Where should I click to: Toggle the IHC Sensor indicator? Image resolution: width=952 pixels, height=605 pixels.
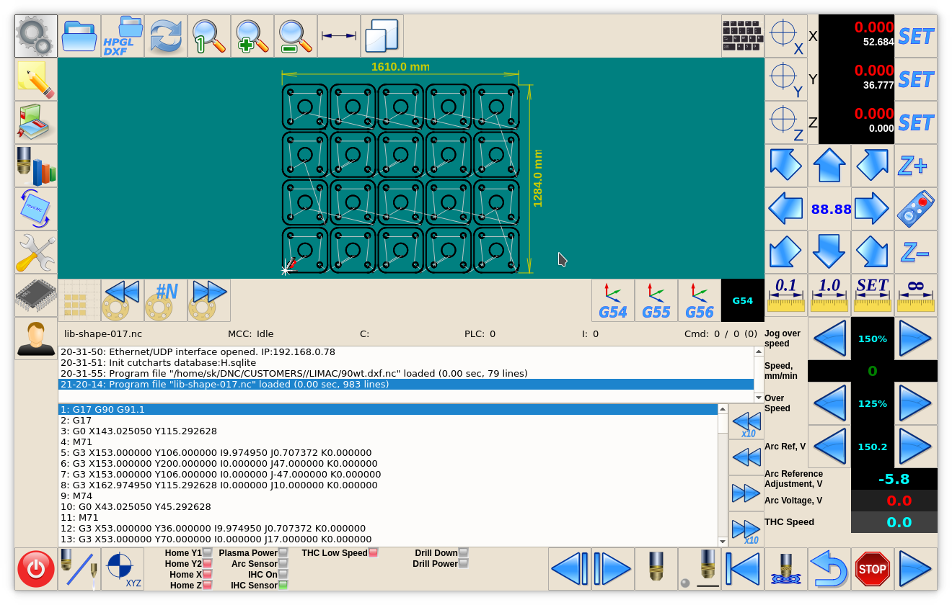tap(283, 586)
